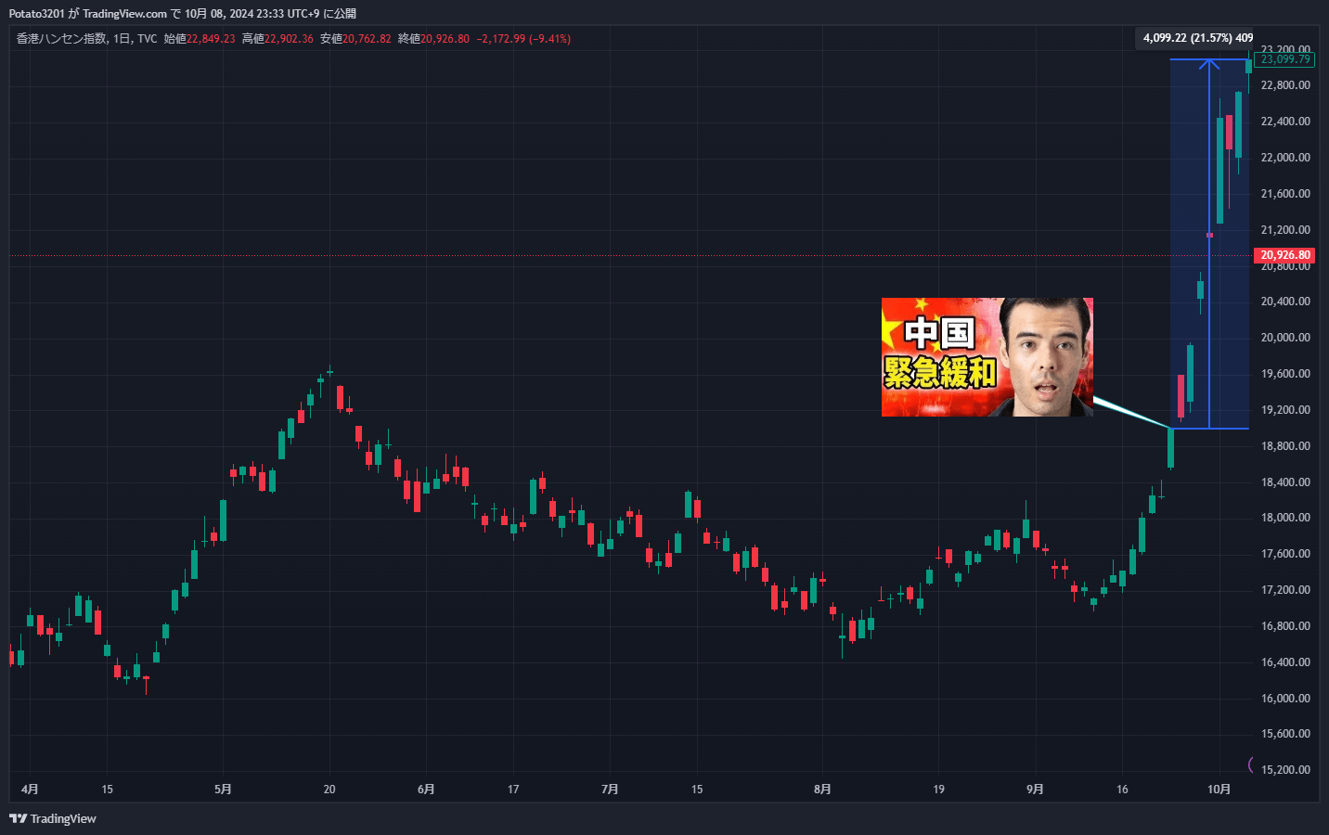This screenshot has height=835, width=1329.
Task: Click the 5月 label on the time axis
Action: (223, 790)
